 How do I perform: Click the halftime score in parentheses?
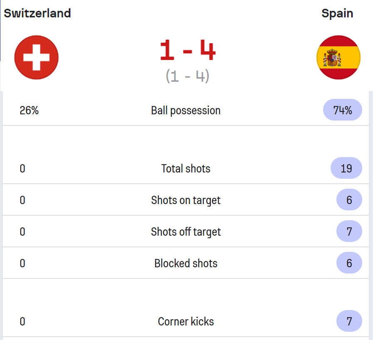tap(187, 76)
